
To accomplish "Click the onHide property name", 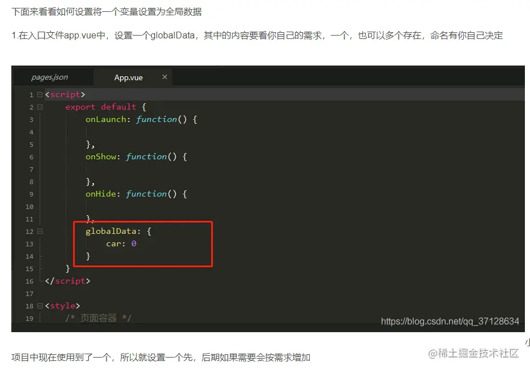I will (x=100, y=194).
